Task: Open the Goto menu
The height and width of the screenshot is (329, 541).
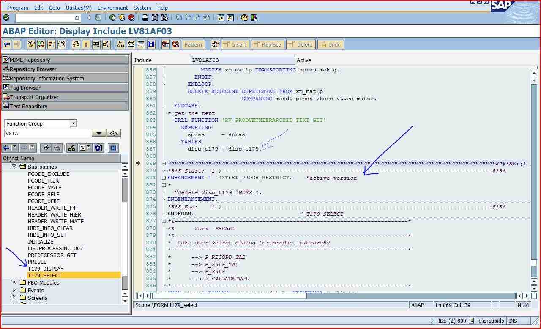Action: 55,8
